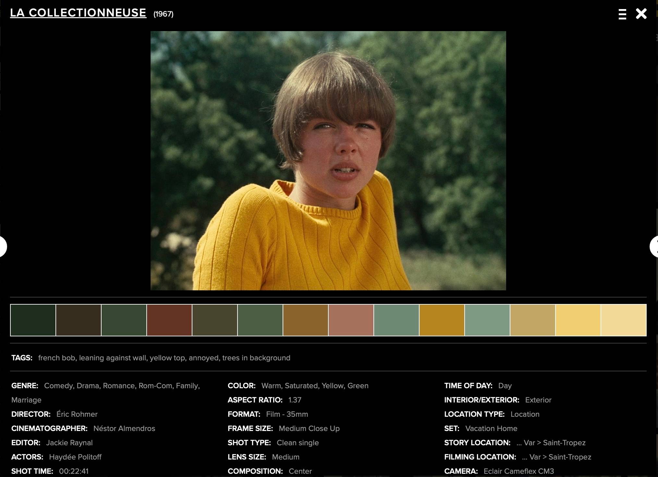Viewport: 658px width, 477px height.
Task: Click the release year (1967)
Action: tap(164, 14)
